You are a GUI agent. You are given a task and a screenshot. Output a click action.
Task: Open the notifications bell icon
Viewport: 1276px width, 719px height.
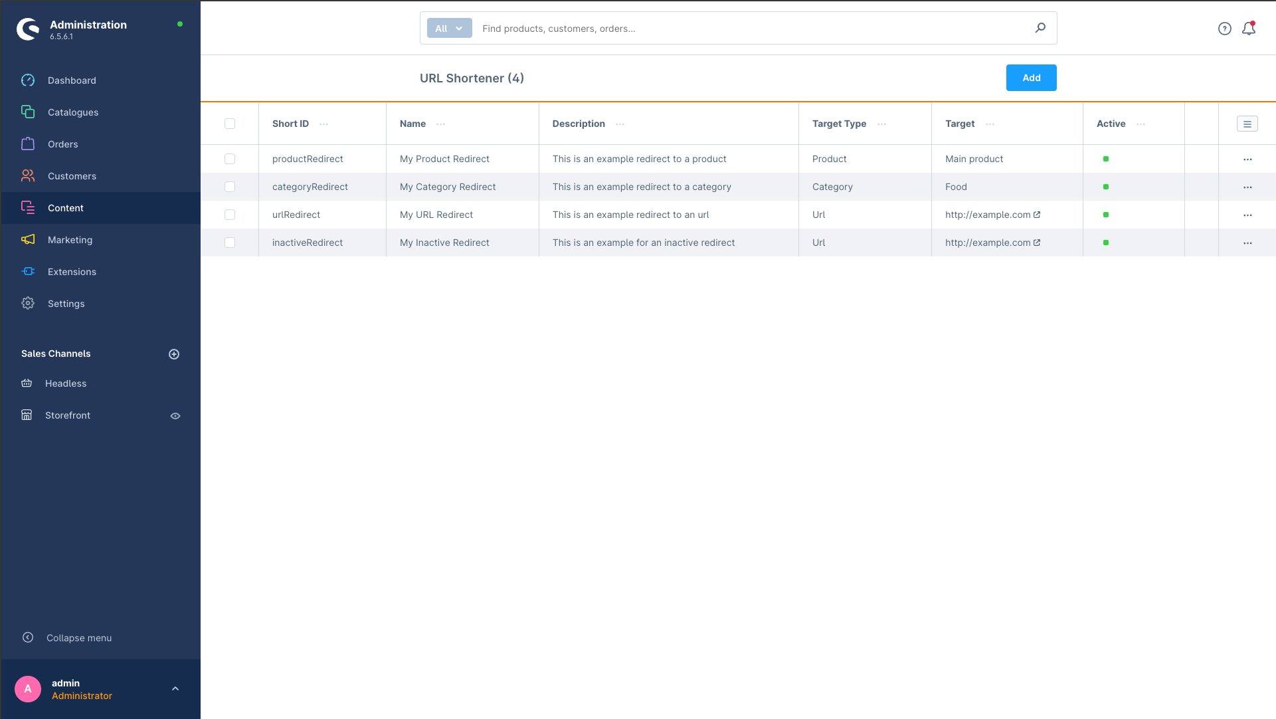click(1249, 29)
